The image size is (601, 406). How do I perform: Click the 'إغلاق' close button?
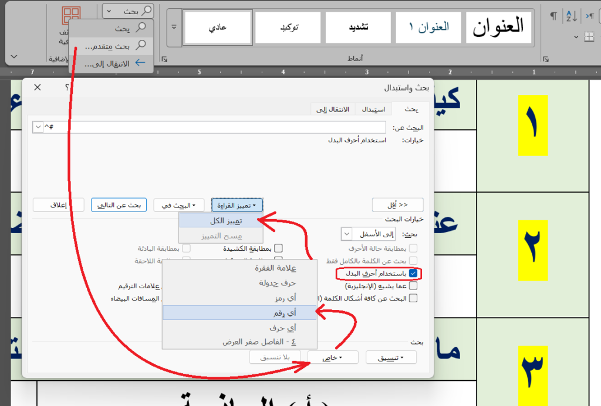58,204
